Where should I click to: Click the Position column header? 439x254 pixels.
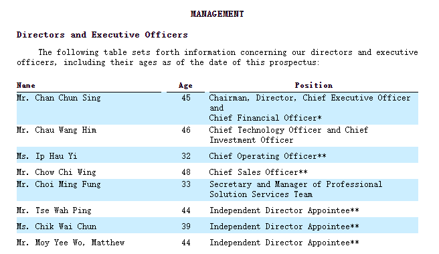(x=314, y=85)
